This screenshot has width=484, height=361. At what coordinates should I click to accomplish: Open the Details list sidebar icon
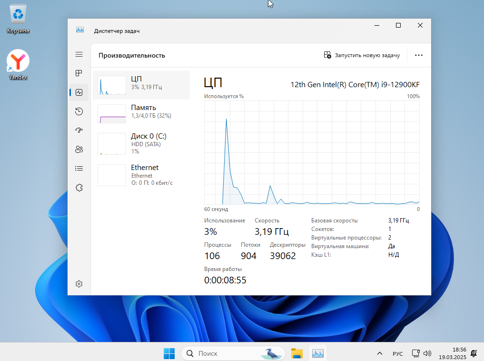tap(79, 169)
